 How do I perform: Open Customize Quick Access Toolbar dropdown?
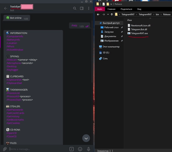pyautogui.click(x=111, y=4)
